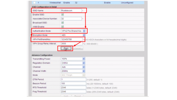Viewport: 177px width, 100px height.
Task: Click the Channel Width label
Action: 39,71
